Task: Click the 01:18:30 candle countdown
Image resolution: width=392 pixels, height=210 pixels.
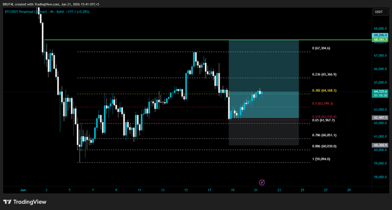Action: coord(380,95)
